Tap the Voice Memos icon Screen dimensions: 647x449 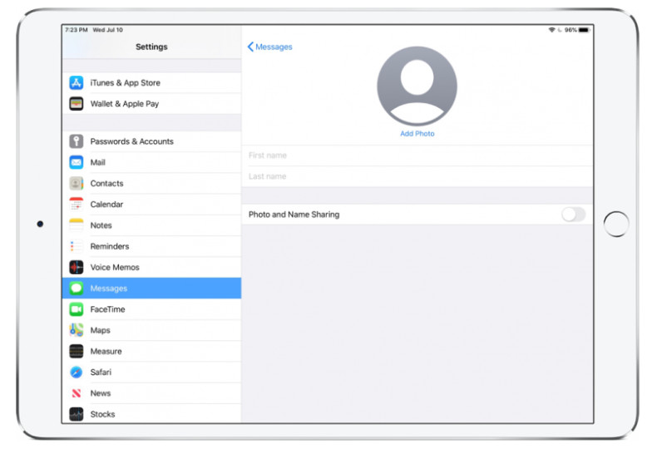tap(77, 268)
